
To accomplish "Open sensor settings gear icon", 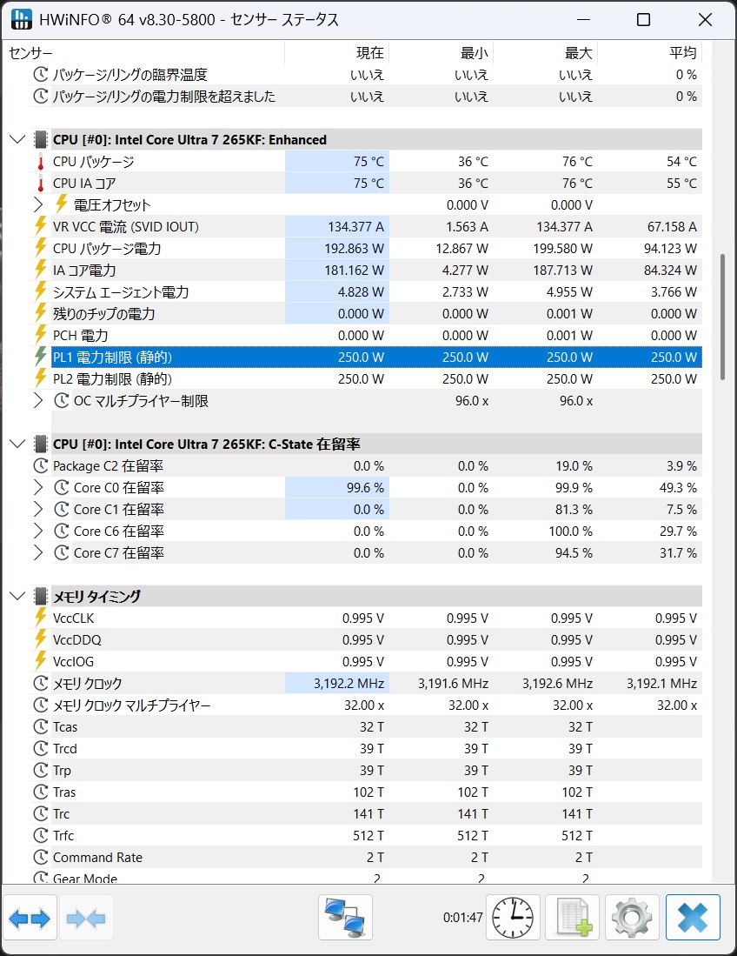I will 632,918.
